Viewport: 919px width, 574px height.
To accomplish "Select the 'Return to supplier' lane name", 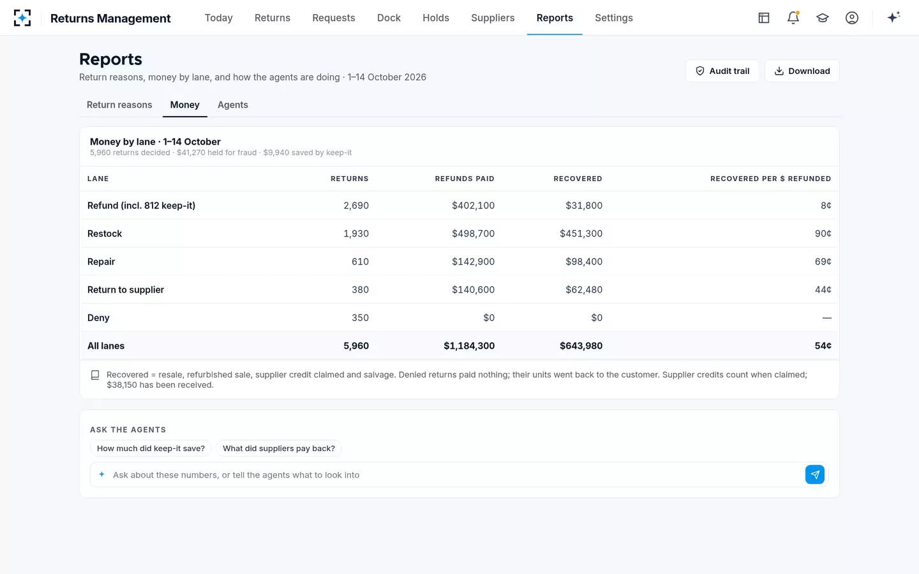I will [126, 290].
